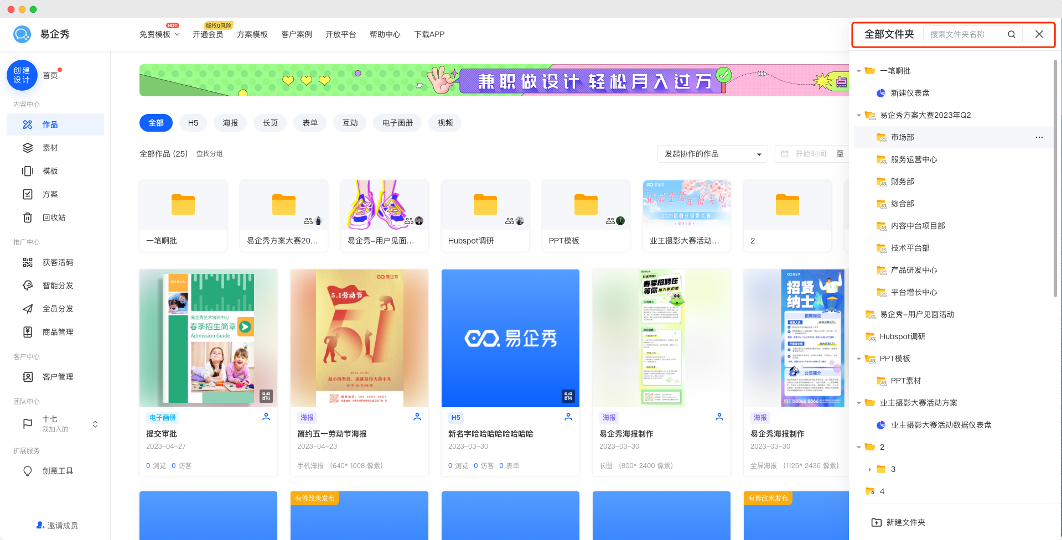Click the 易企秀 logo icon

point(22,34)
